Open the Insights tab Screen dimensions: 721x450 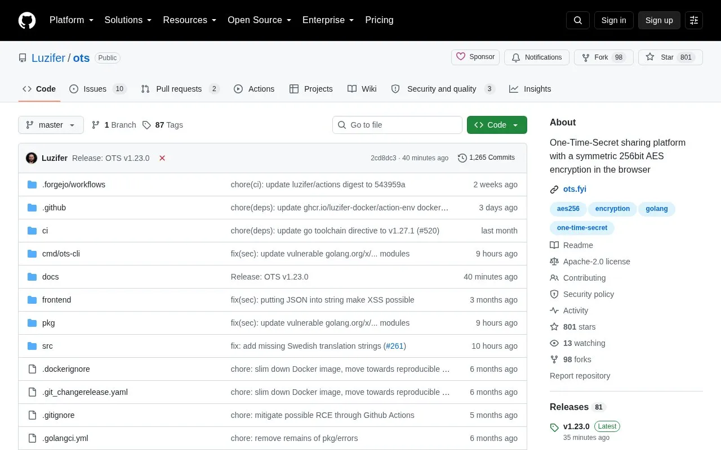530,89
